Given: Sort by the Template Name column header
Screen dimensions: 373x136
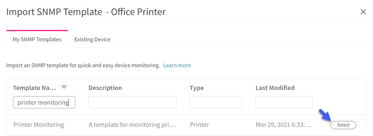Looking at the screenshot, I should point(35,88).
